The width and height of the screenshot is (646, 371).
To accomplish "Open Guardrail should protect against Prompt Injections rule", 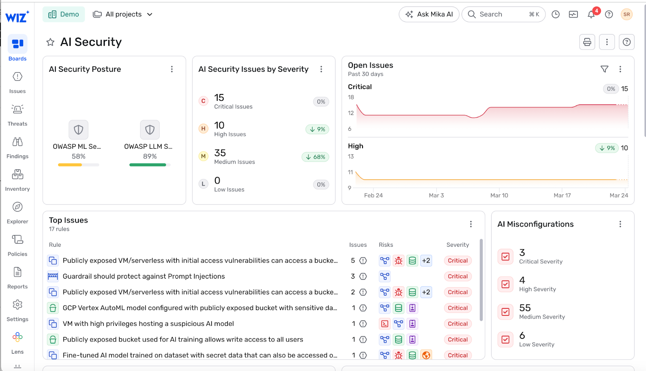I will [144, 276].
